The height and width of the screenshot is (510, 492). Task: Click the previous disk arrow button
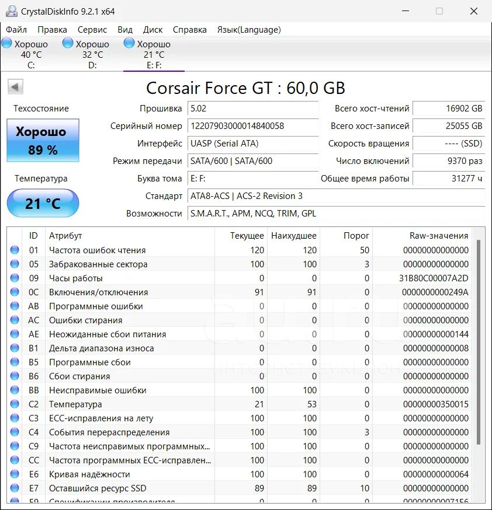click(15, 87)
